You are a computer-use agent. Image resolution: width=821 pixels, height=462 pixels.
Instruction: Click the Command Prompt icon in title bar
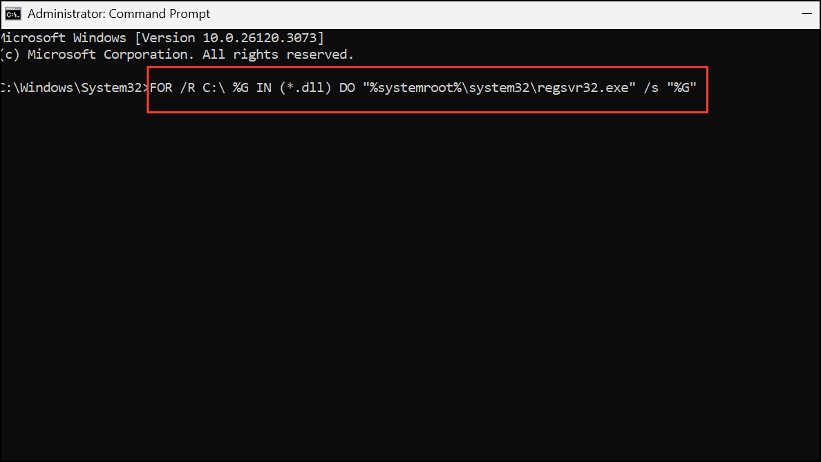tap(12, 13)
